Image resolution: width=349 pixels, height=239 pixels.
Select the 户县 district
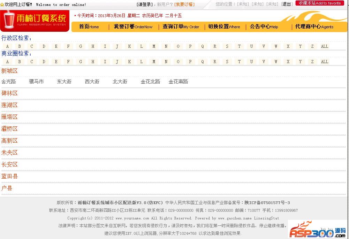(x=7, y=188)
